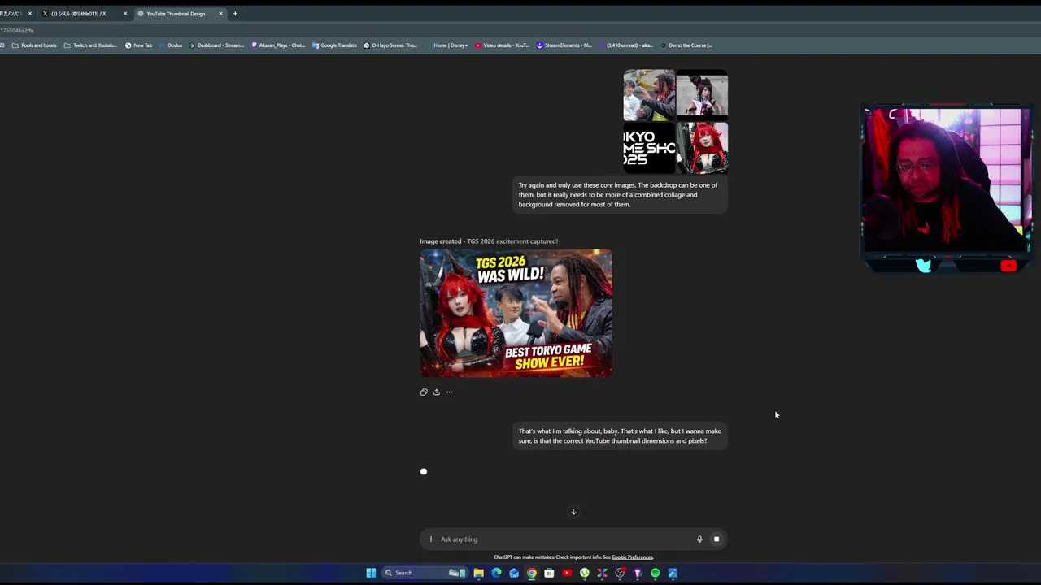Click the browser address bar
Screen dimensions: 1041x585
(520, 30)
